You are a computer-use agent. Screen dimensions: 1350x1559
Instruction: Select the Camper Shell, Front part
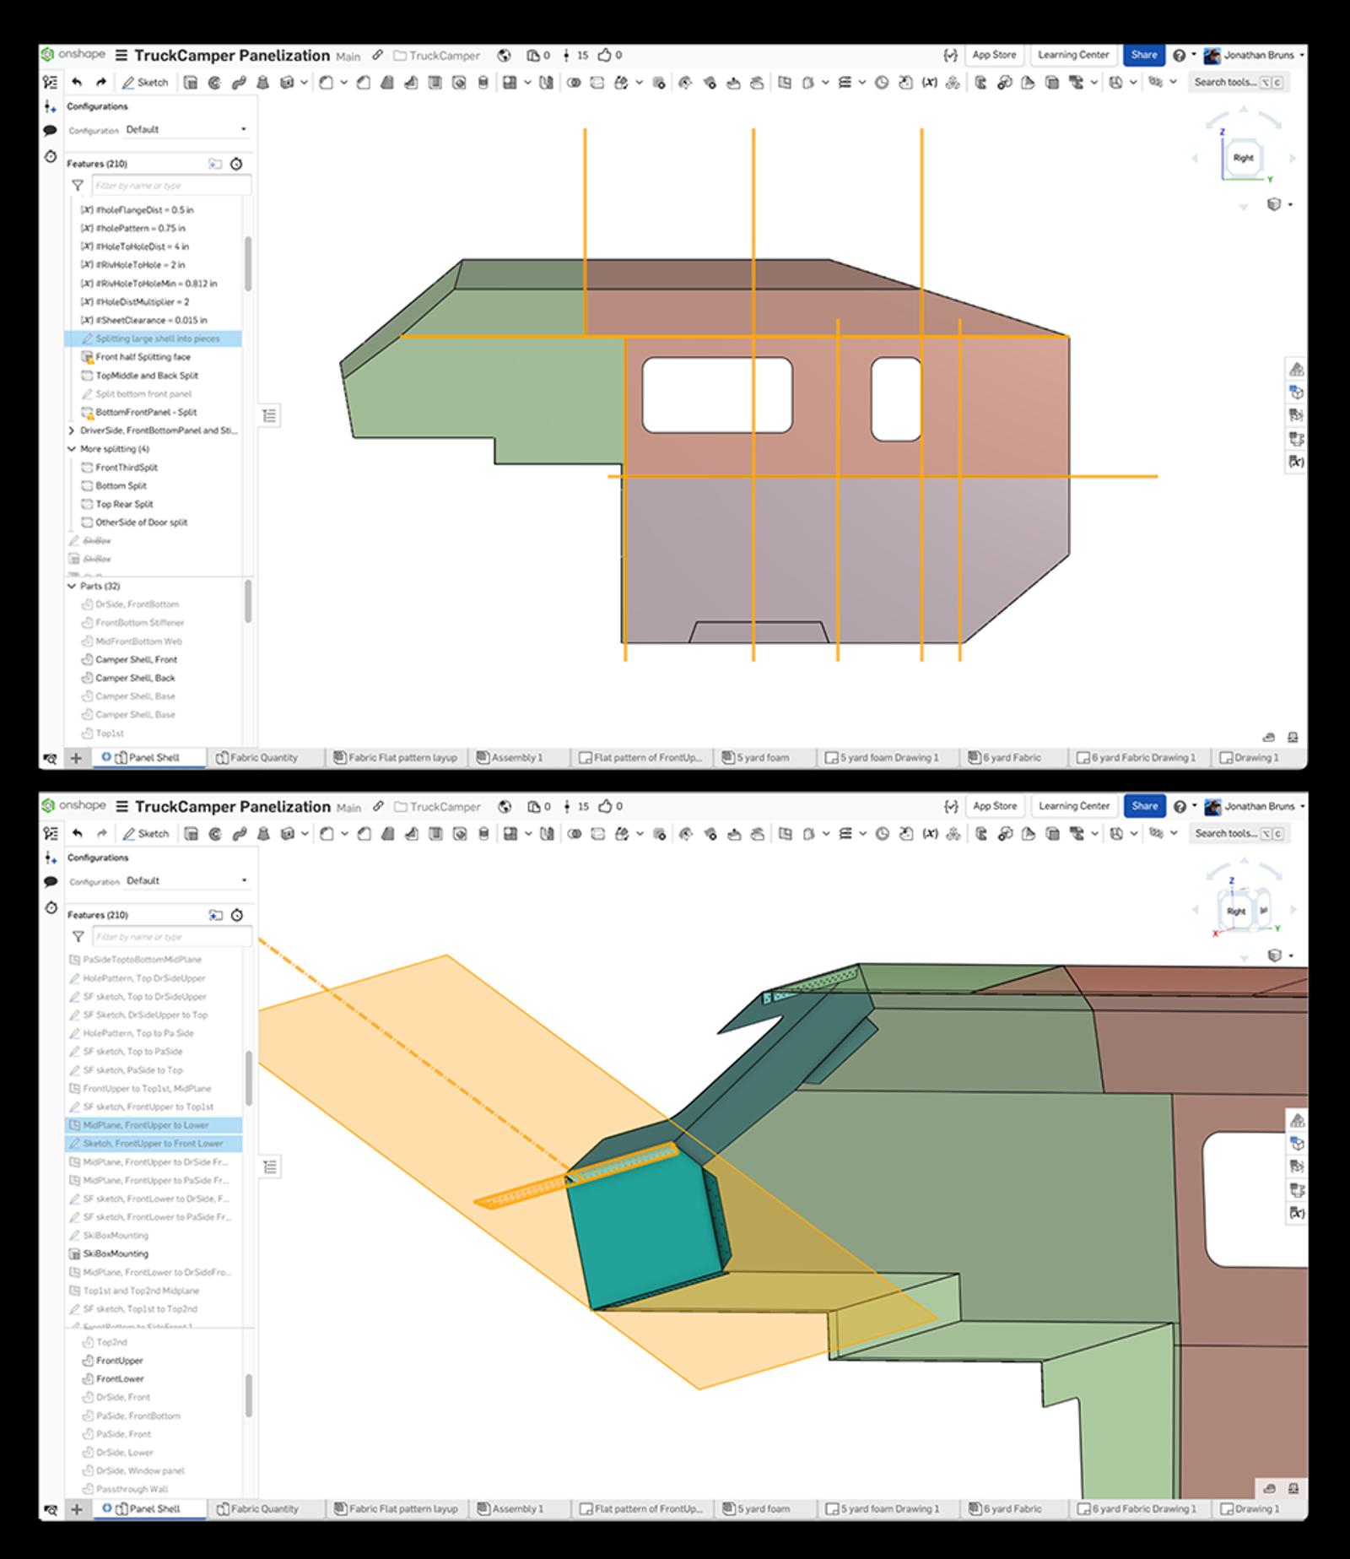136,660
